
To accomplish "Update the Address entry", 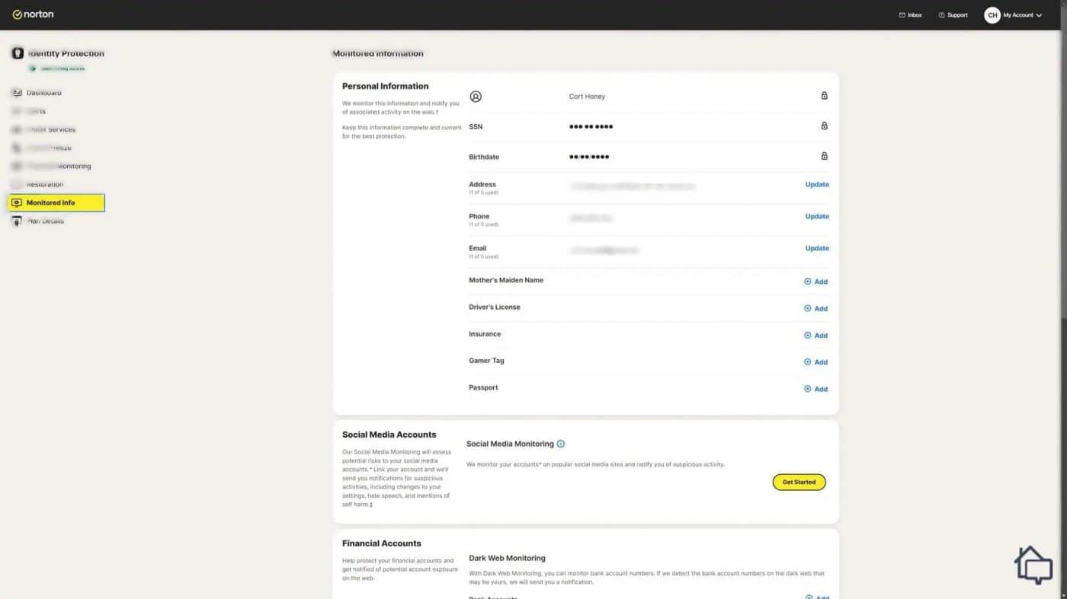I will click(817, 184).
